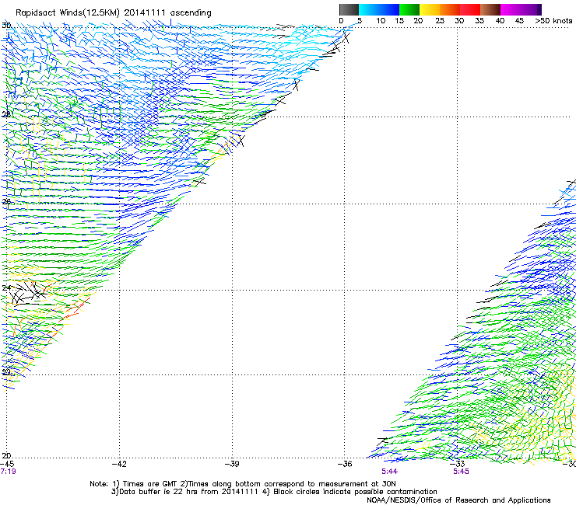
Task: Click the orange 25-30 knots legend segment
Action: pos(450,9)
